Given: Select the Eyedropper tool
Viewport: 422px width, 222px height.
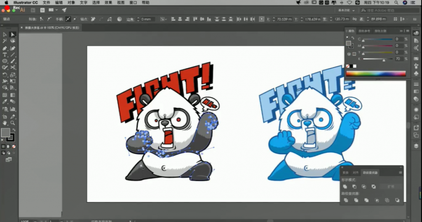Looking at the screenshot, I should click(5, 102).
